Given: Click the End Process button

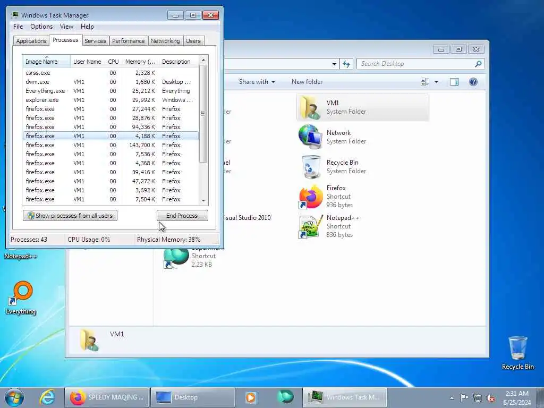Looking at the screenshot, I should click(182, 216).
